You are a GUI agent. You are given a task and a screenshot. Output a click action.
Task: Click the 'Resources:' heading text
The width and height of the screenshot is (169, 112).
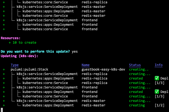[11, 38]
